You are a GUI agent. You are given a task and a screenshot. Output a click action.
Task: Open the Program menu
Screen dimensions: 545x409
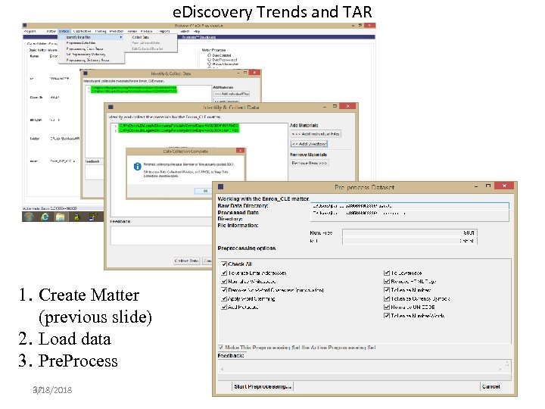click(30, 31)
